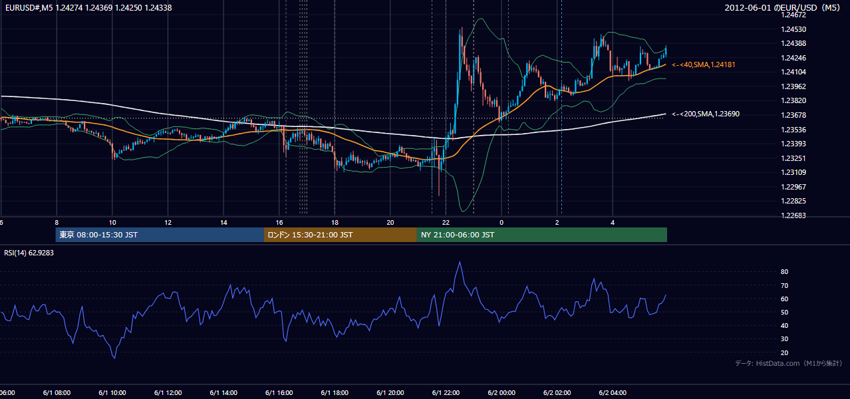
Task: Click the hour label 22 under the price chart
Action: click(x=446, y=223)
